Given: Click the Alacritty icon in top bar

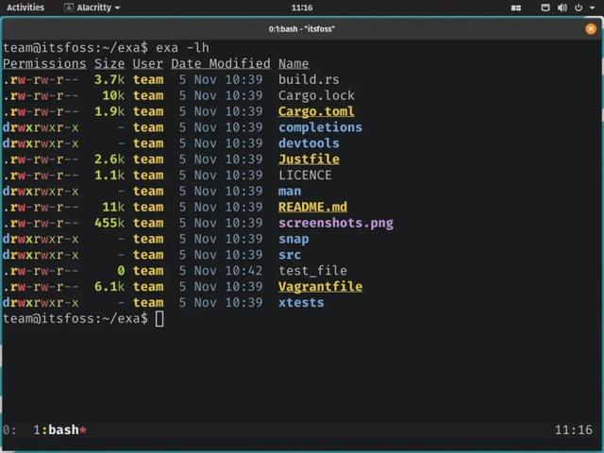Looking at the screenshot, I should tap(69, 8).
